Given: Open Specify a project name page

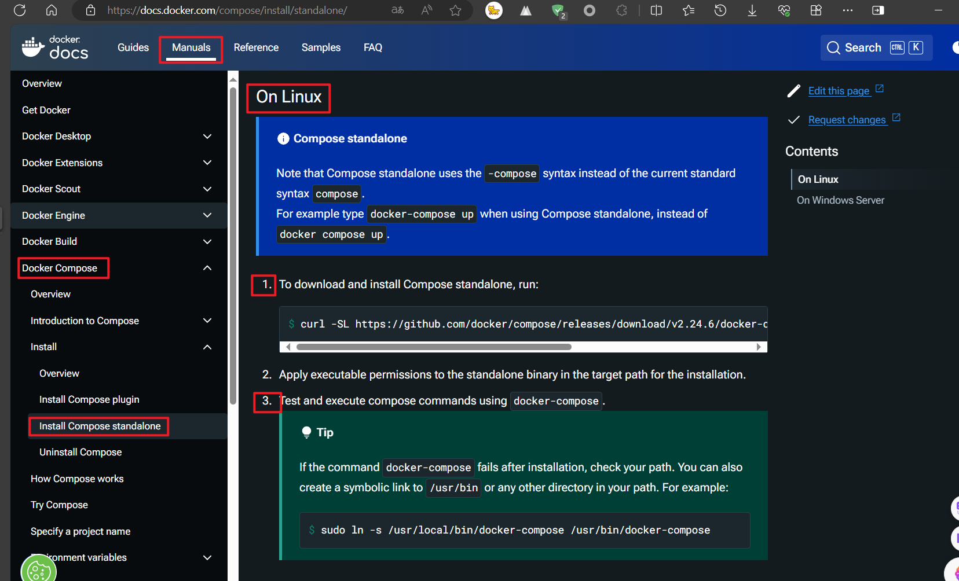Looking at the screenshot, I should pyautogui.click(x=80, y=532).
